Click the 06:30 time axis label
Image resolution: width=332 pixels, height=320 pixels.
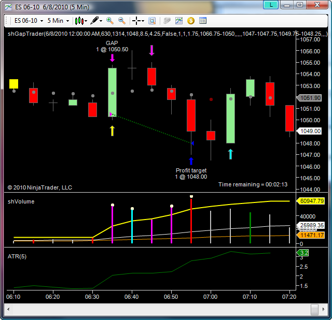[92, 297]
